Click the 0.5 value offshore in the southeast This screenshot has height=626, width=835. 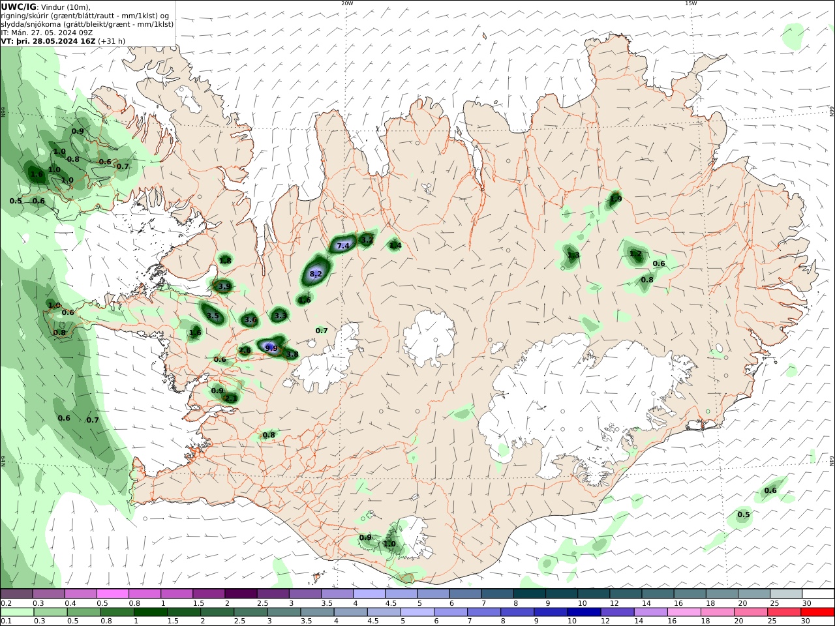(x=744, y=515)
